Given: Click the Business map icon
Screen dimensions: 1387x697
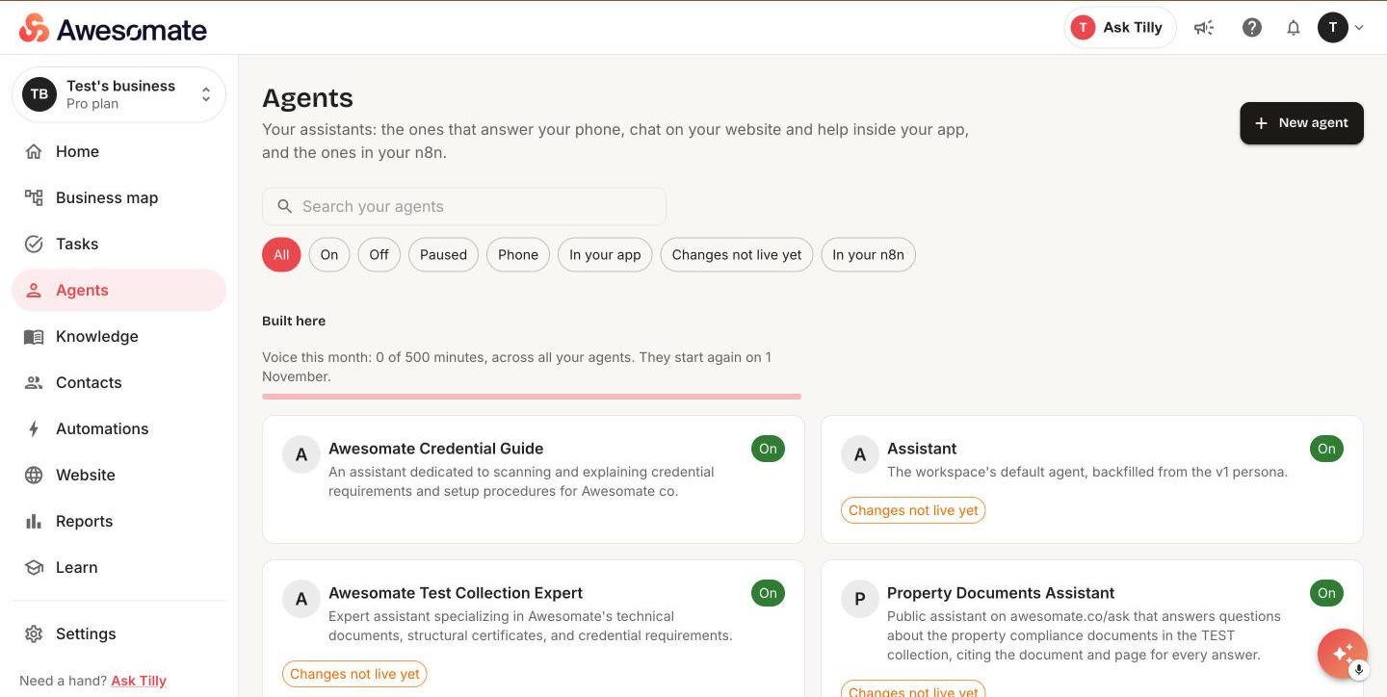Looking at the screenshot, I should (34, 197).
